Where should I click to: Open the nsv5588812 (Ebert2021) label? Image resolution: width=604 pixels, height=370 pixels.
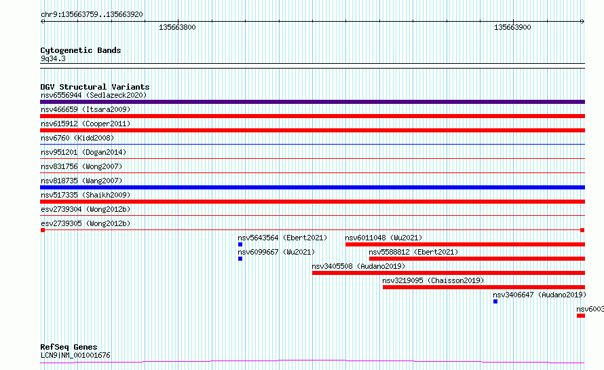pos(413,252)
